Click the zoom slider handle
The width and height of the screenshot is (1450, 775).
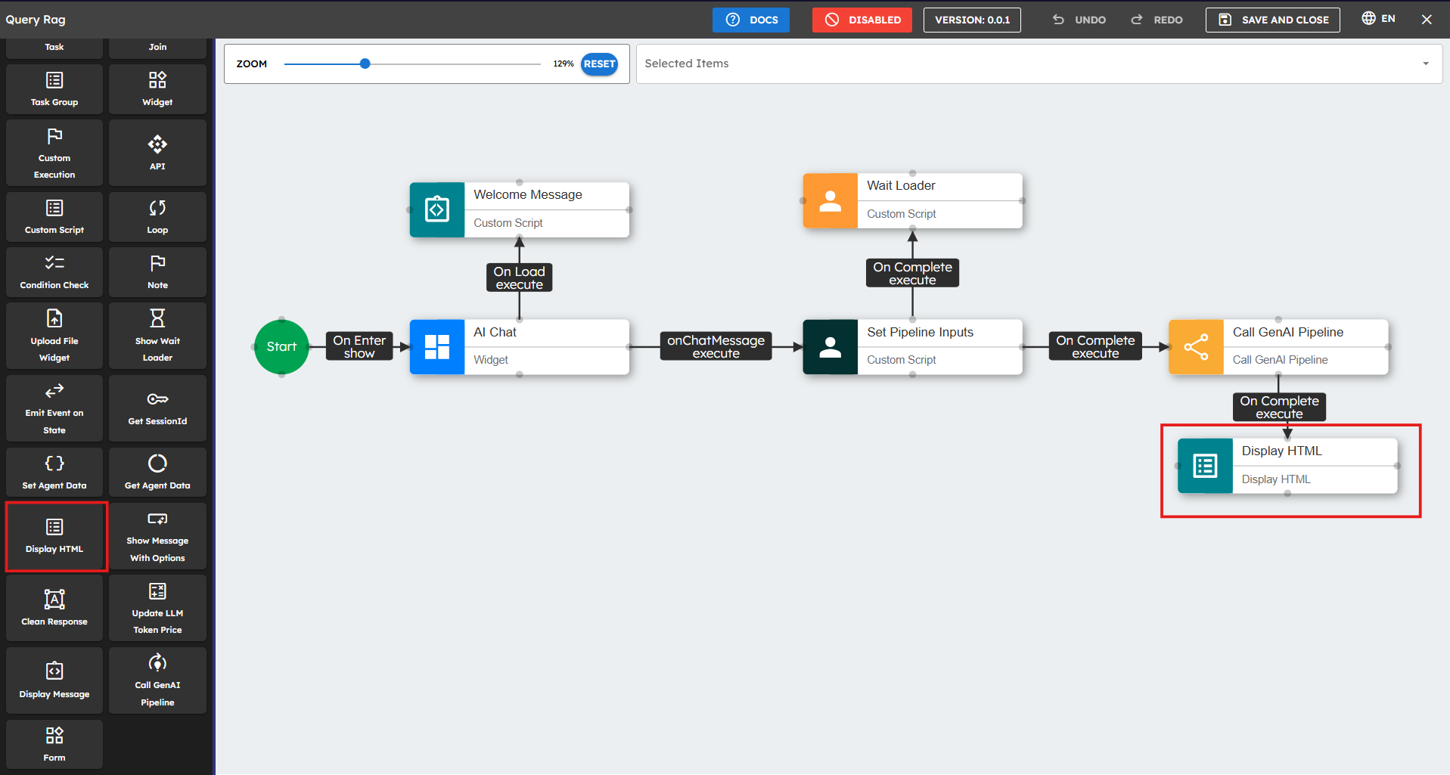365,64
